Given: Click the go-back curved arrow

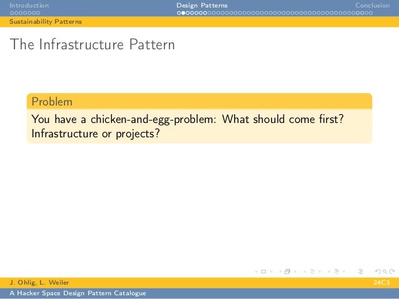Looking at the screenshot, I should click(x=378, y=272).
